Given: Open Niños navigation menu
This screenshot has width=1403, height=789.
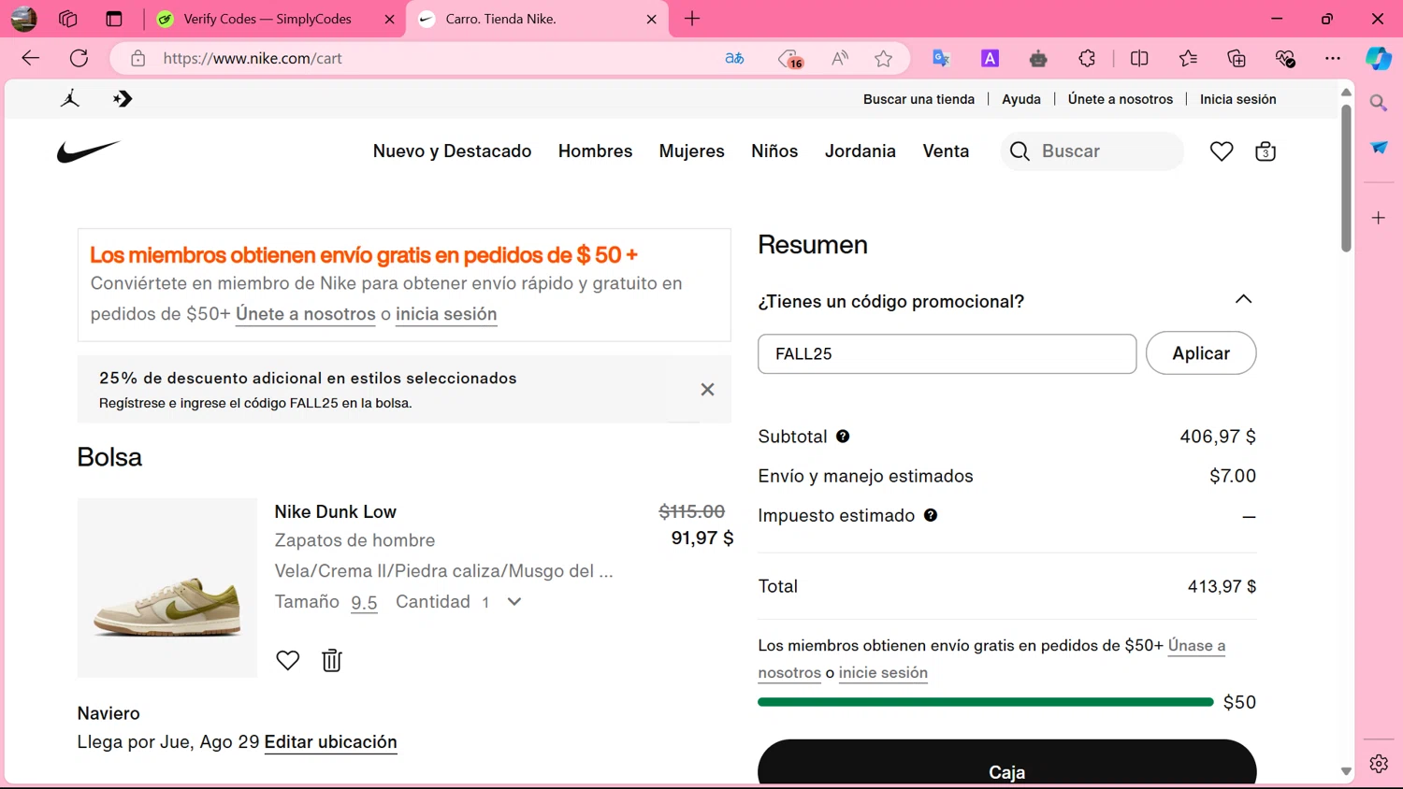Looking at the screenshot, I should click(x=774, y=151).
